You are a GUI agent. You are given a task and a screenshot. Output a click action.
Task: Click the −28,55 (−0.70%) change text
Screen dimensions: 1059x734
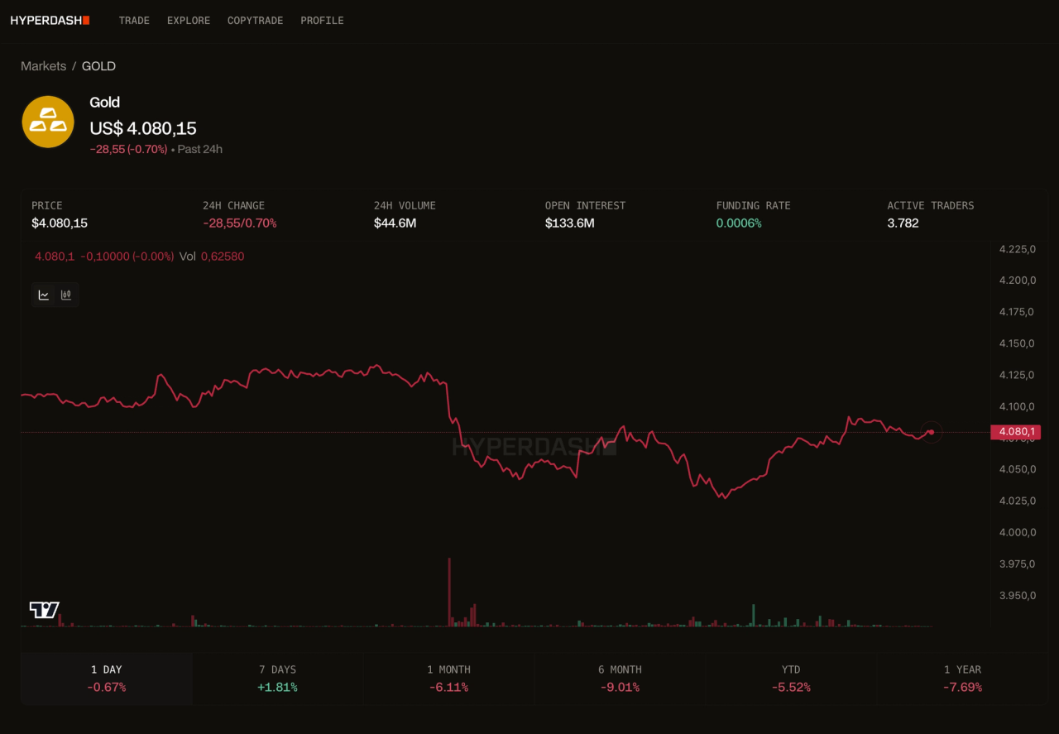tap(128, 150)
